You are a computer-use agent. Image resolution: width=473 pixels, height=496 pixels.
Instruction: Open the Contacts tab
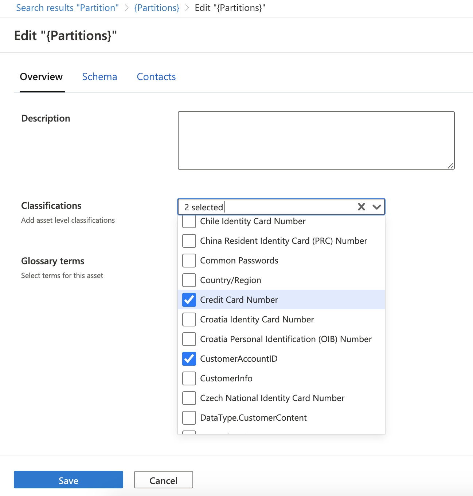click(x=156, y=77)
